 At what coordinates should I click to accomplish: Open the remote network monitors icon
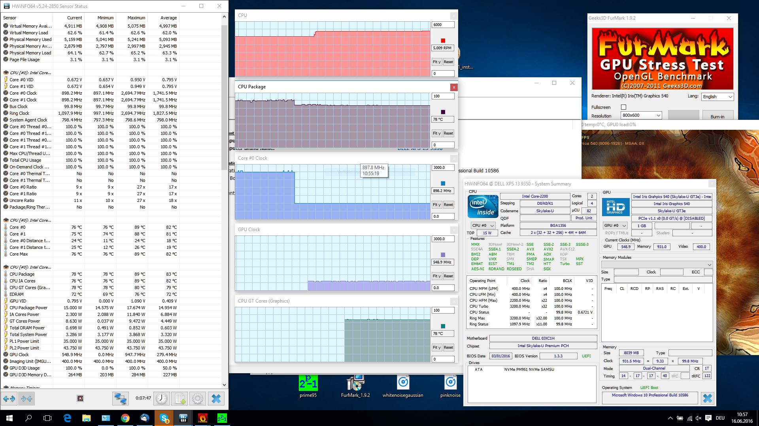click(x=120, y=399)
